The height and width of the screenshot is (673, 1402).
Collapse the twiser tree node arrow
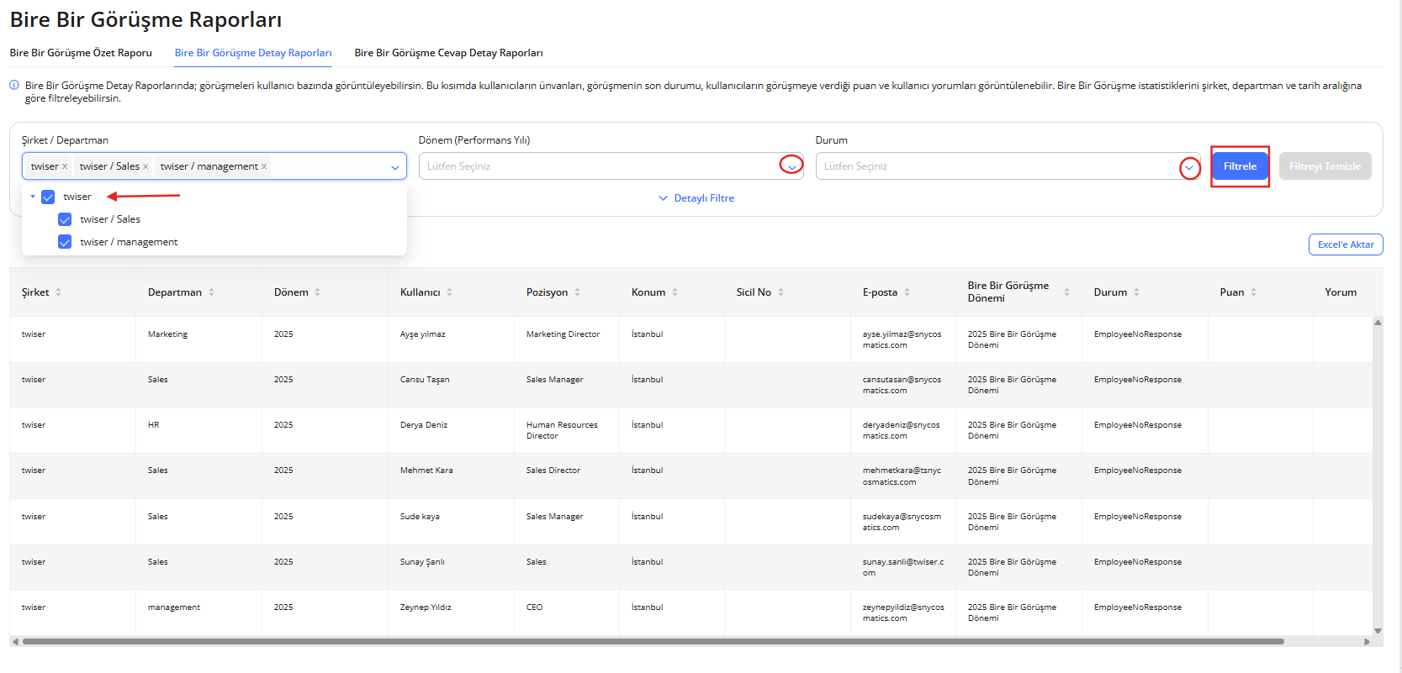pyautogui.click(x=33, y=197)
